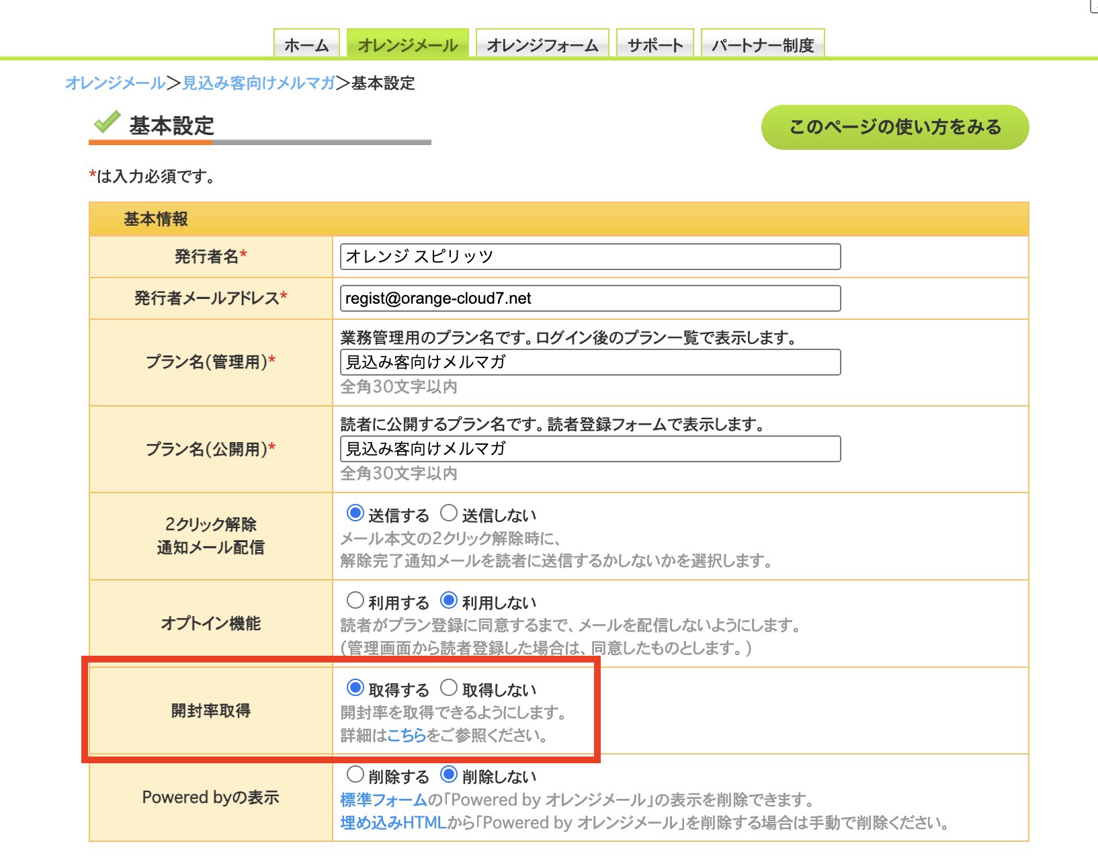Focus the 発行者メールアドレス input field
The height and width of the screenshot is (860, 1098).
tap(590, 298)
